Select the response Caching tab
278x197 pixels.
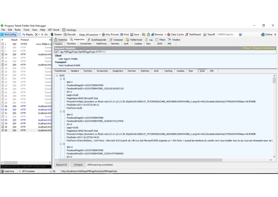(x=168, y=71)
